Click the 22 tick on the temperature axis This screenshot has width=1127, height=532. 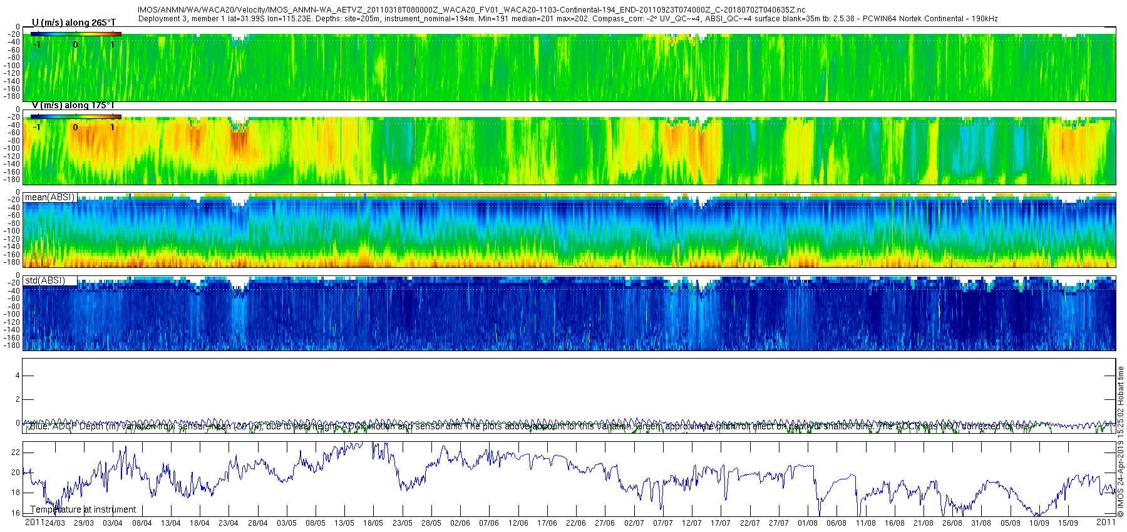pos(16,453)
